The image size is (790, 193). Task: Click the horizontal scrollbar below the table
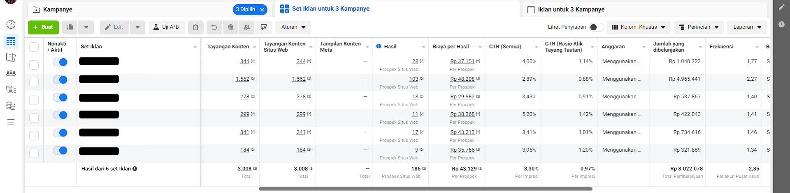click(x=425, y=189)
